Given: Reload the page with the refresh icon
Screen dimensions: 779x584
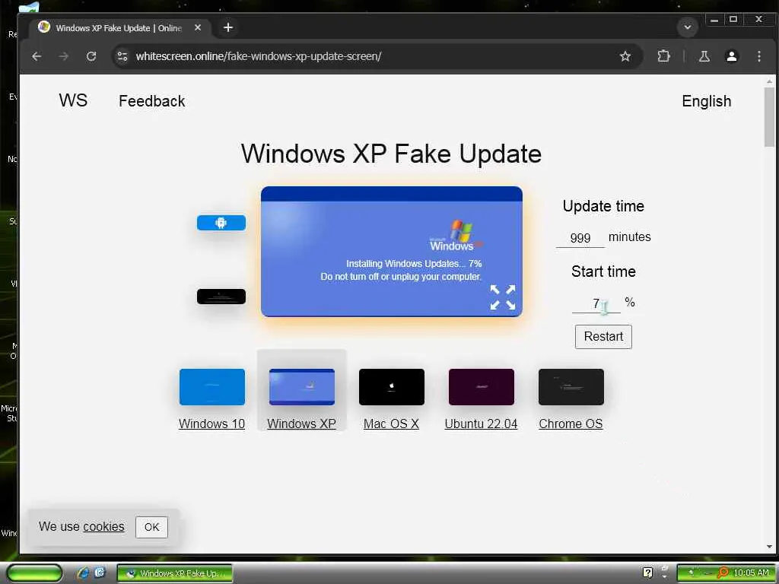Looking at the screenshot, I should pos(91,56).
